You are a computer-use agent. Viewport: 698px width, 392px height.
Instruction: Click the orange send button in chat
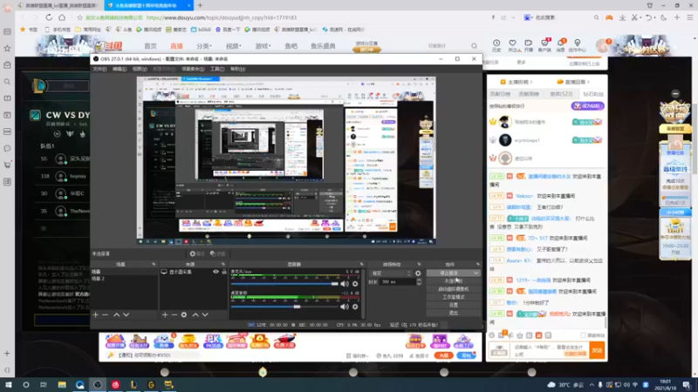point(597,351)
